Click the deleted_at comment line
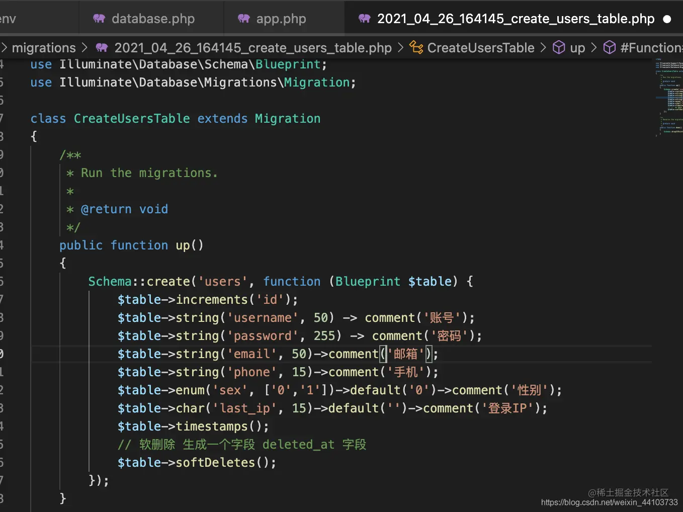Screen dimensions: 683x512 pyautogui.click(x=242, y=445)
